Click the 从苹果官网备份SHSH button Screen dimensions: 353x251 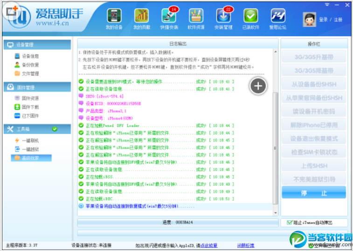314,98
